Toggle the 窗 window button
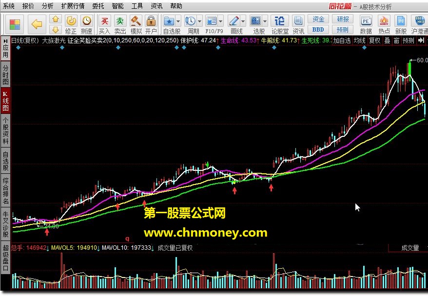Viewport: 428px width, 296px height. click(396, 40)
